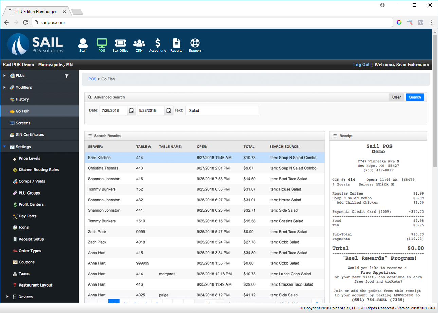Click the Sail POS Solutions logo
Viewport: 438px width, 313px height.
35,44
